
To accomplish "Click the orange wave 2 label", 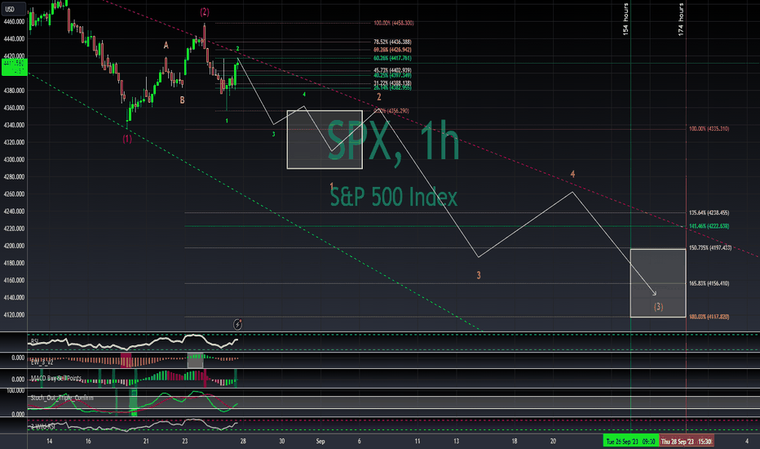I will click(379, 97).
